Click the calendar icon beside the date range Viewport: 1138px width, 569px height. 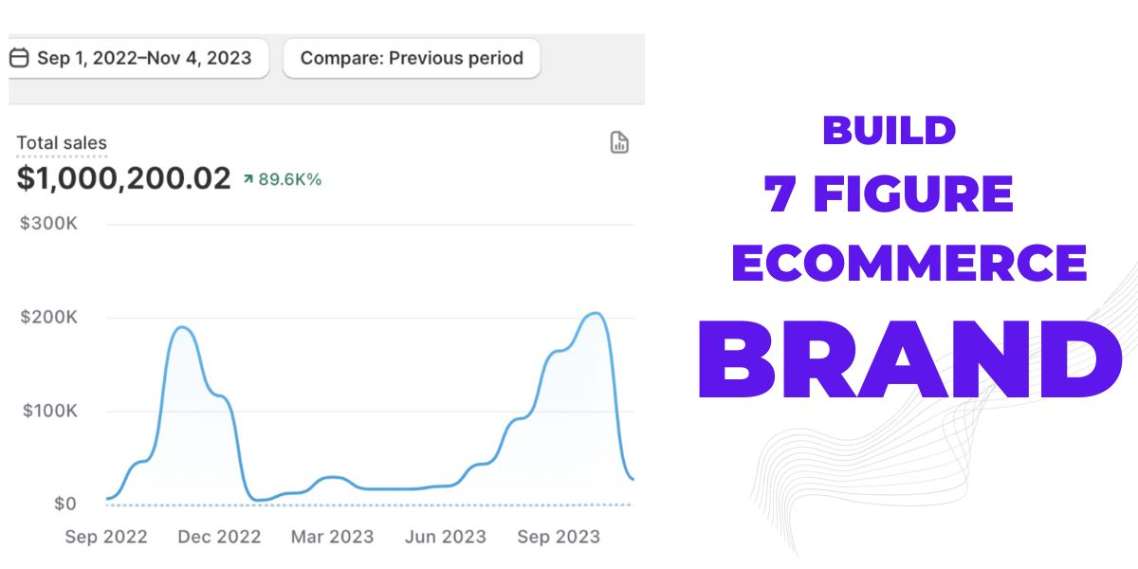tap(19, 58)
